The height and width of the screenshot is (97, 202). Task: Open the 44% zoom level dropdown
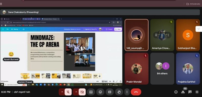tap(97, 81)
